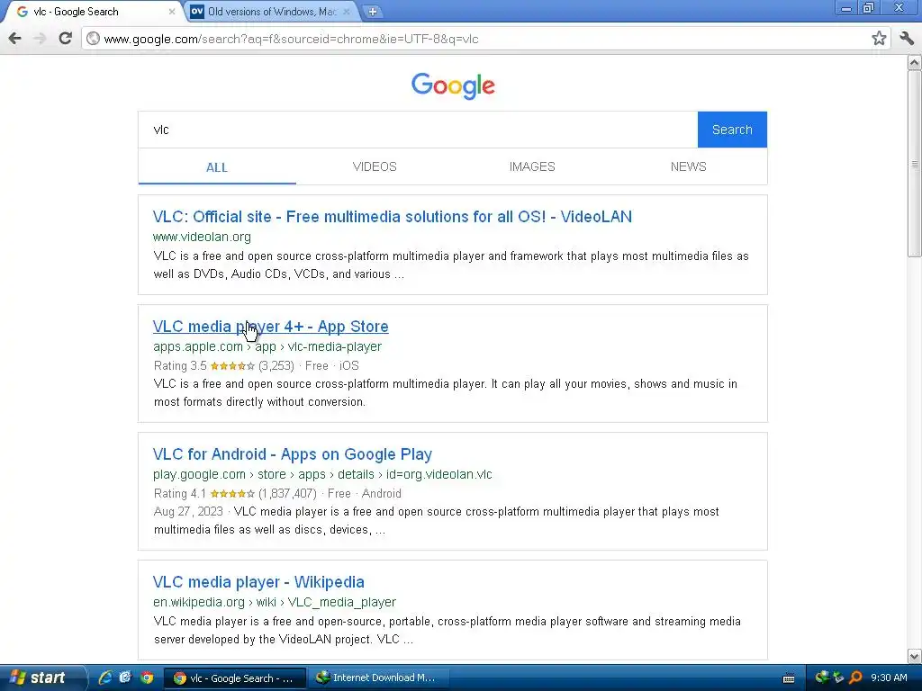Click the 9:30 AM clock
Viewport: 922px width, 691px height.
[889, 678]
